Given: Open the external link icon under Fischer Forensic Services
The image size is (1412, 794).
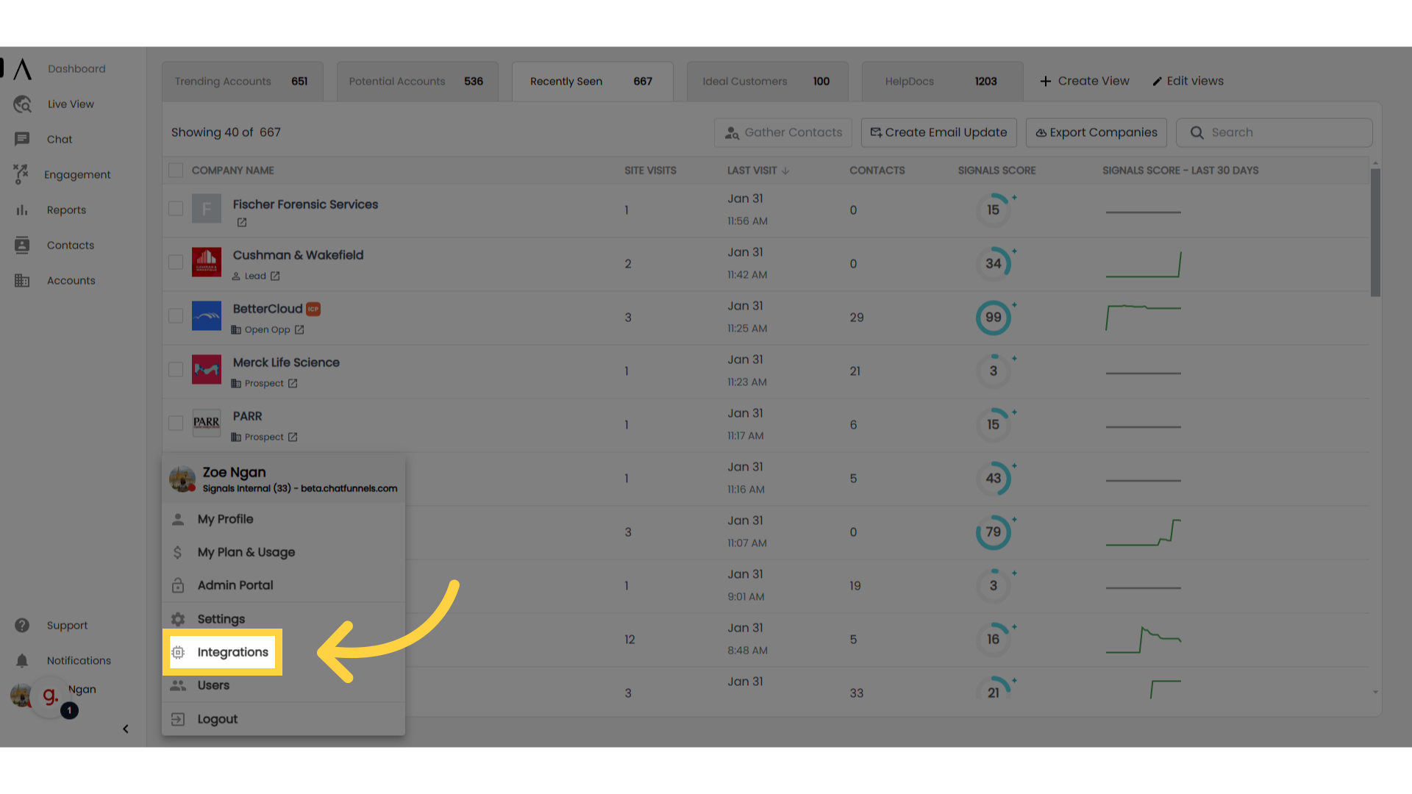Looking at the screenshot, I should click(242, 223).
